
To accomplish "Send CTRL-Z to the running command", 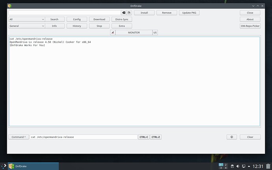I will (156, 137).
